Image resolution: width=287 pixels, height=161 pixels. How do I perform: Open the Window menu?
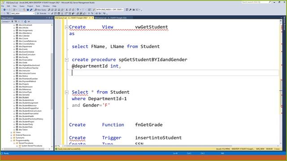[46, 6]
